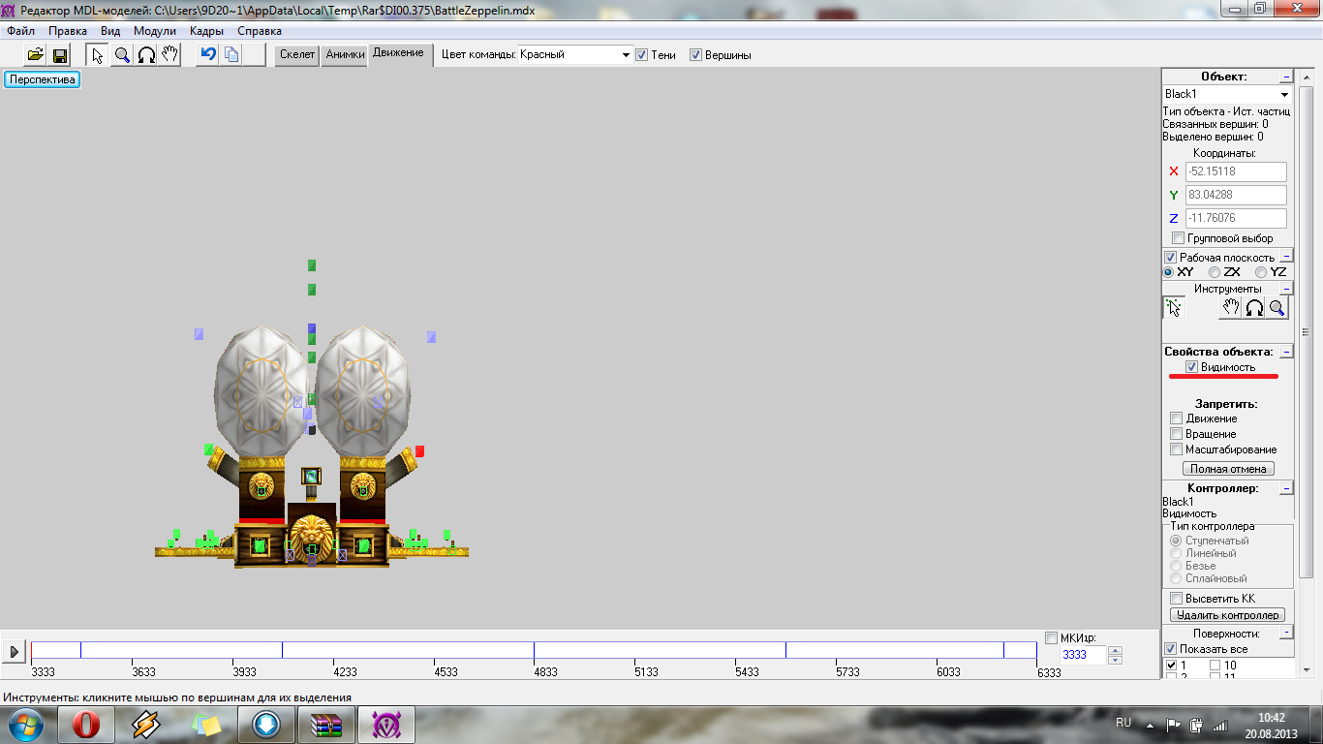Enable the МКИдр checkbox
The image size is (1323, 744).
click(x=1052, y=637)
